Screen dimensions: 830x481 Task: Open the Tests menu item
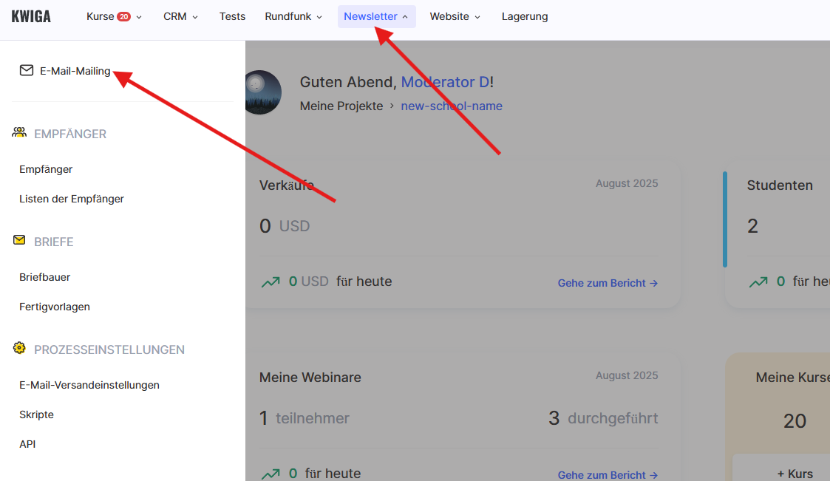click(232, 16)
